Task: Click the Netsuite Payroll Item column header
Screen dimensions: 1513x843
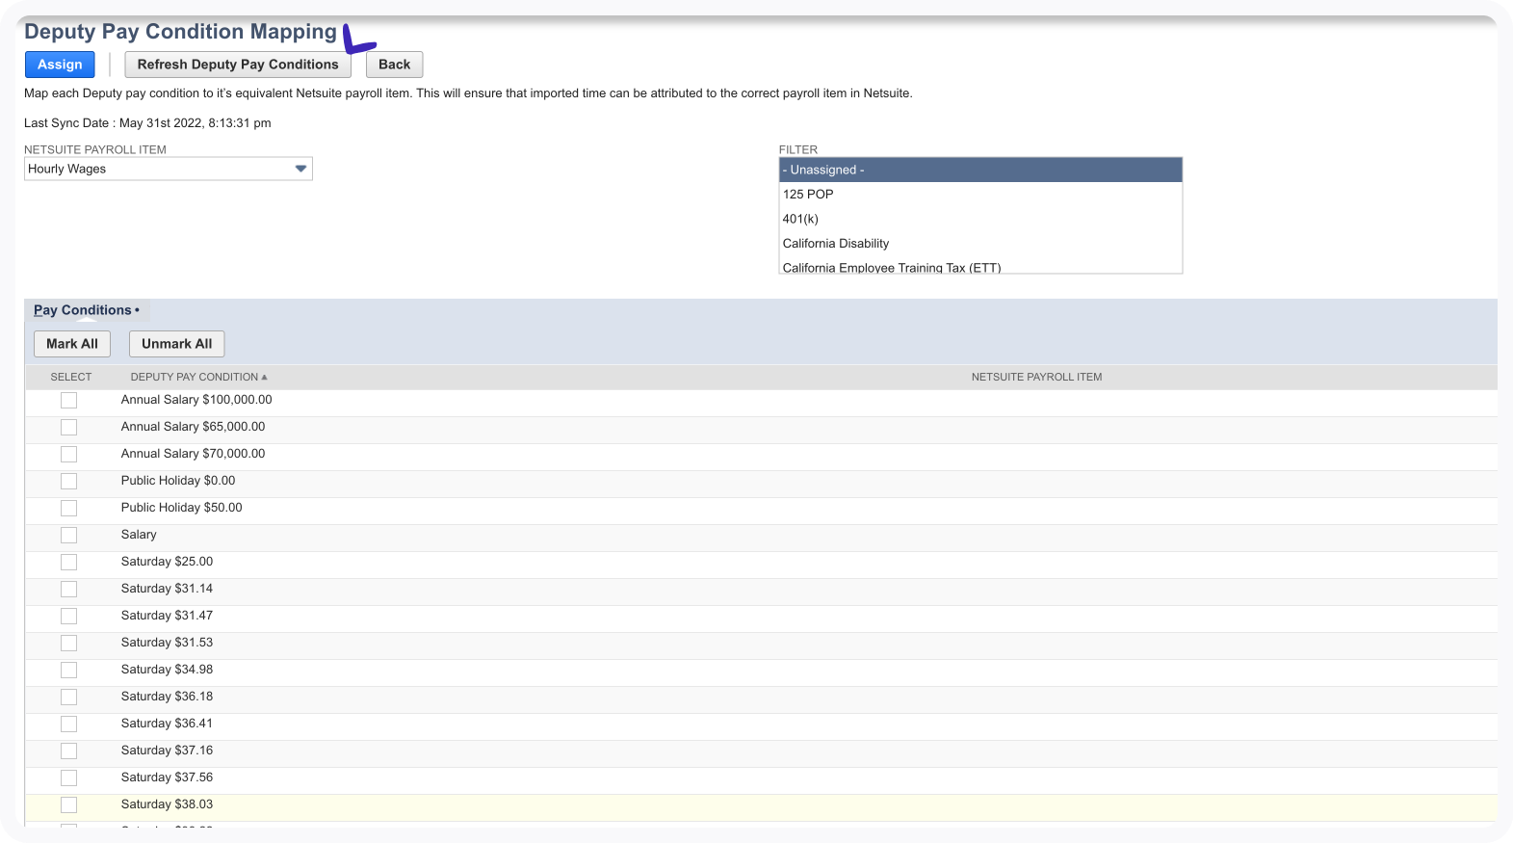Action: click(x=1036, y=377)
